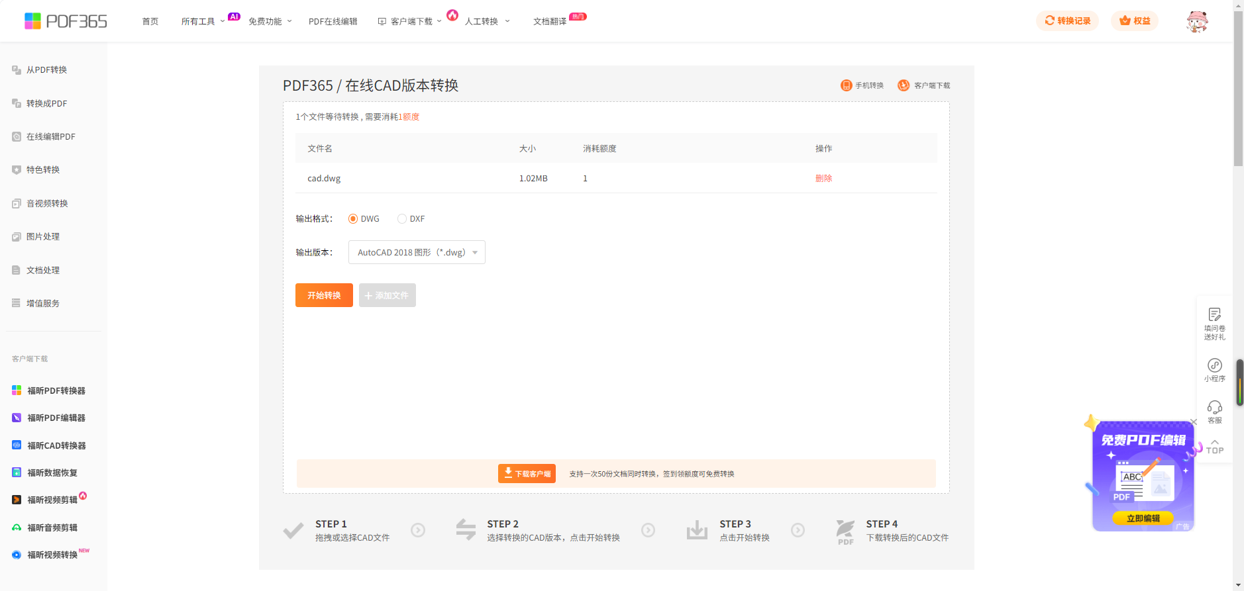Open 客服 customer service headset icon
Screen dimensions: 1244x591
1214,408
